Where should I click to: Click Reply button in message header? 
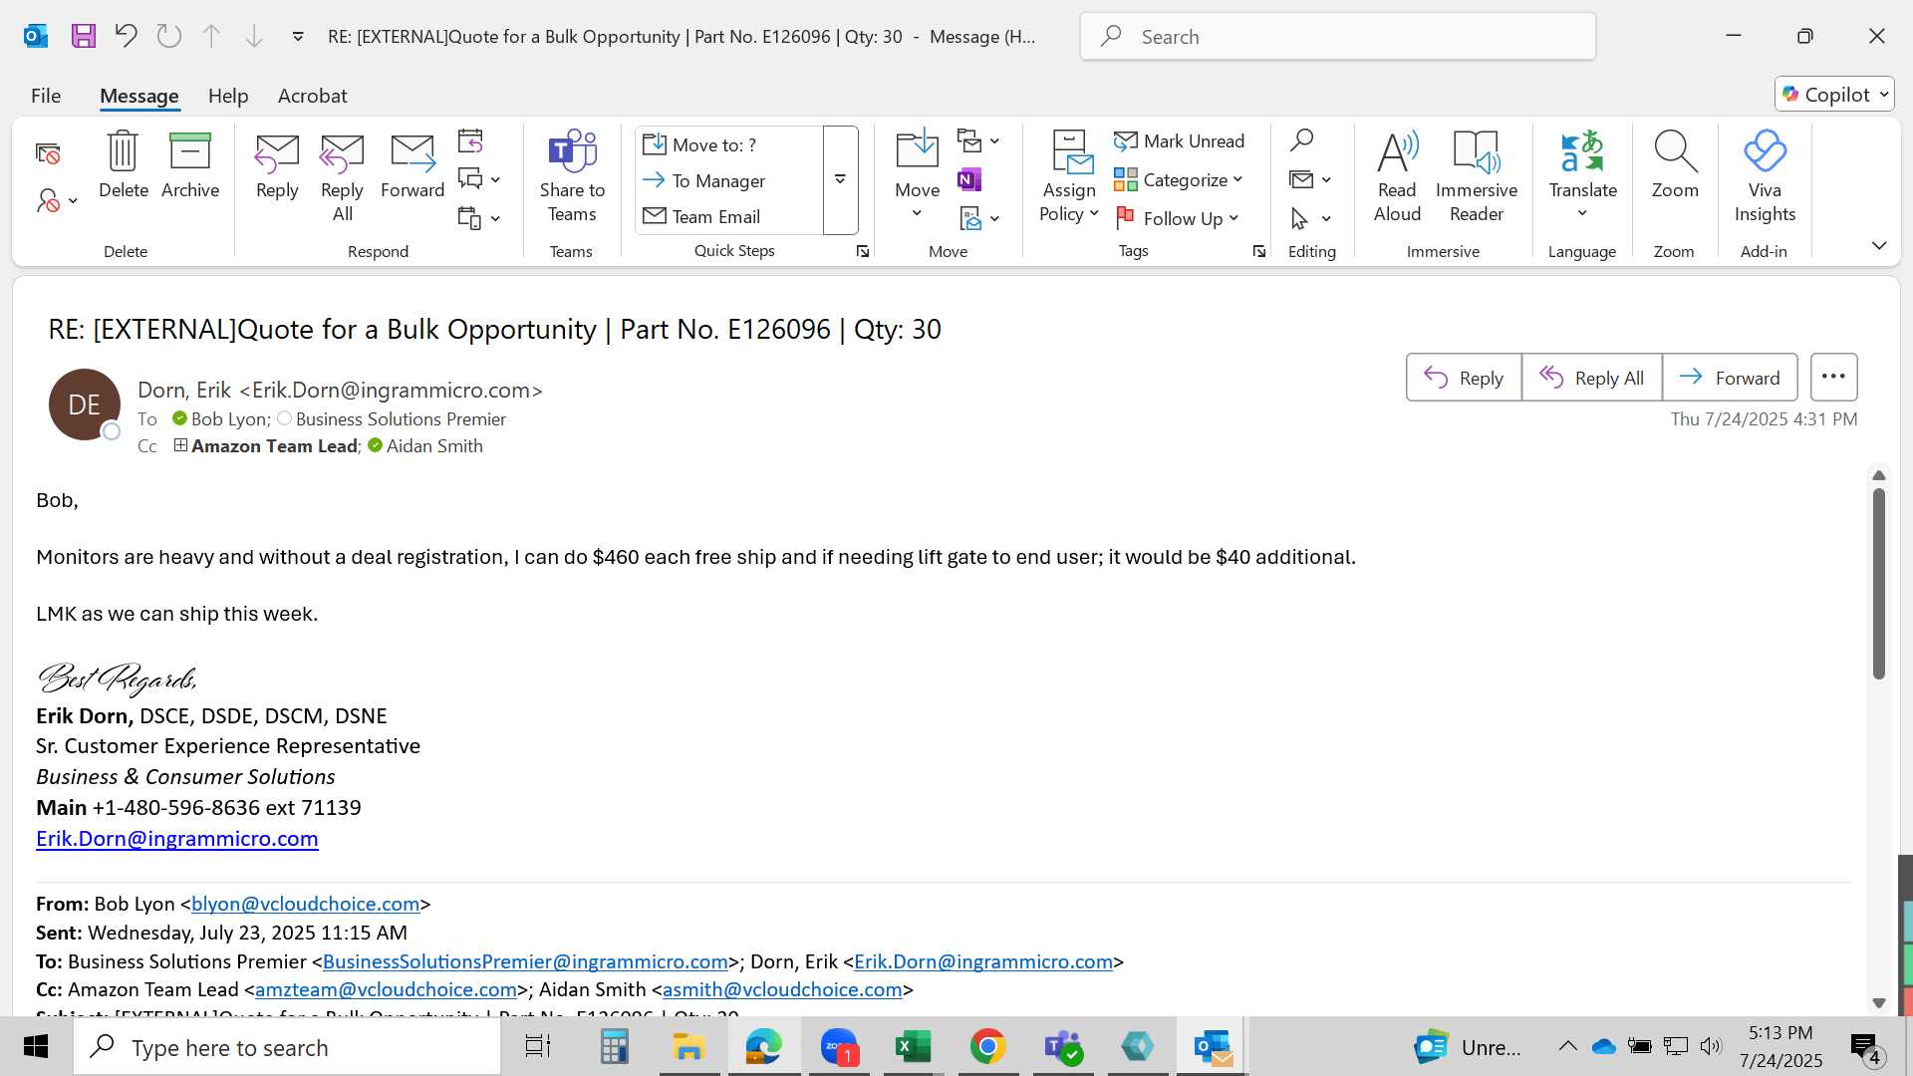(x=1464, y=378)
